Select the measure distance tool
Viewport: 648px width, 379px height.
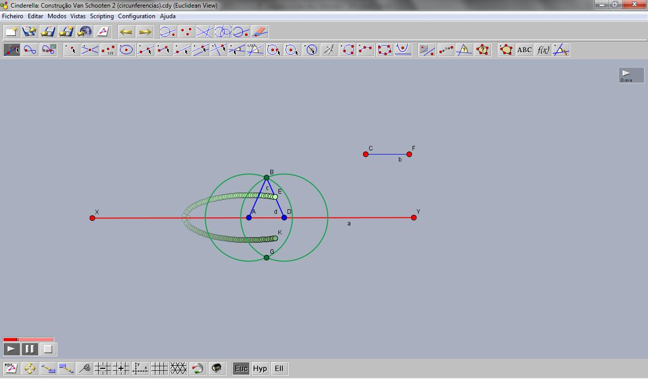pyautogui.click(x=446, y=50)
